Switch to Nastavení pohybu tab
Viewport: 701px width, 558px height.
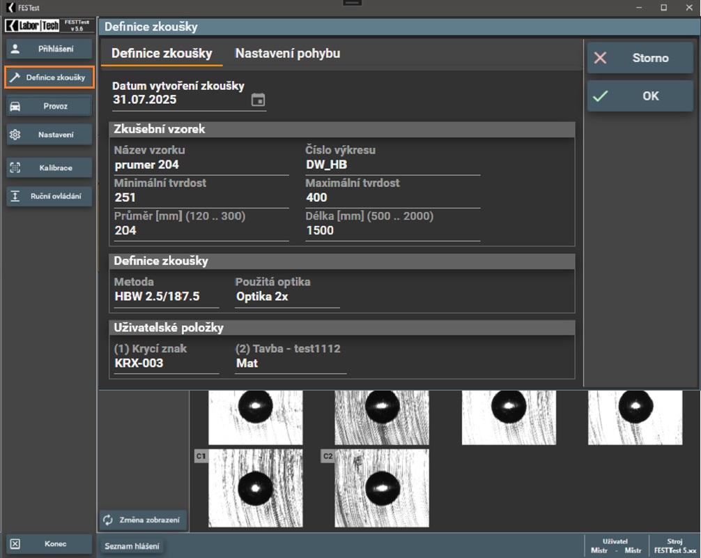[287, 54]
